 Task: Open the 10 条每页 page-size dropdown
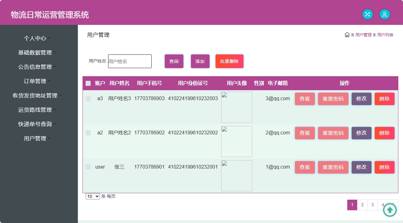click(x=92, y=196)
